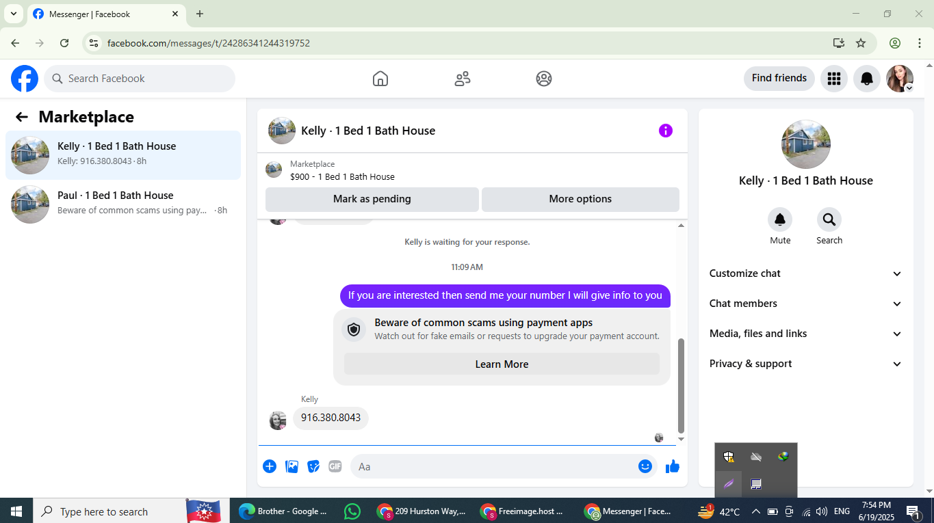Open WhatsApp from the taskbar
The image size is (934, 523).
point(352,511)
